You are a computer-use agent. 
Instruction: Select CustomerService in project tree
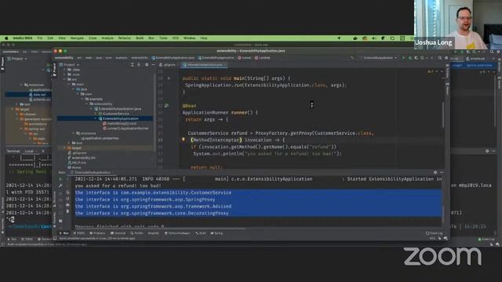(114, 114)
